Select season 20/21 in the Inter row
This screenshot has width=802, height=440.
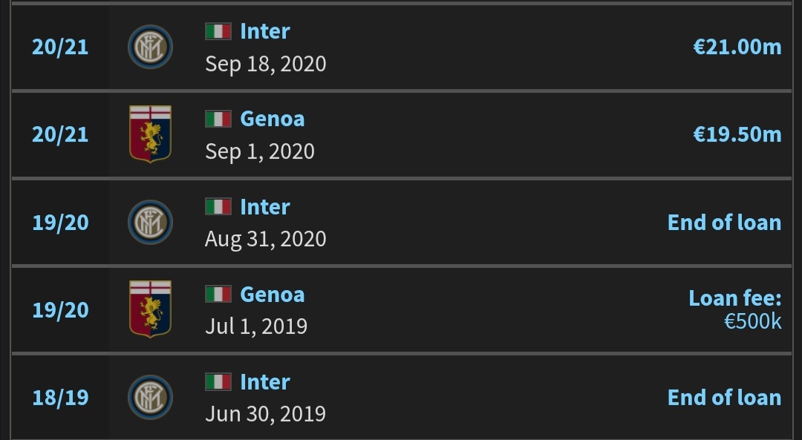click(x=60, y=47)
